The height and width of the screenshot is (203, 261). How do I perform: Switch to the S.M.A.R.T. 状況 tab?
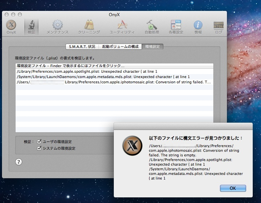click(x=82, y=47)
